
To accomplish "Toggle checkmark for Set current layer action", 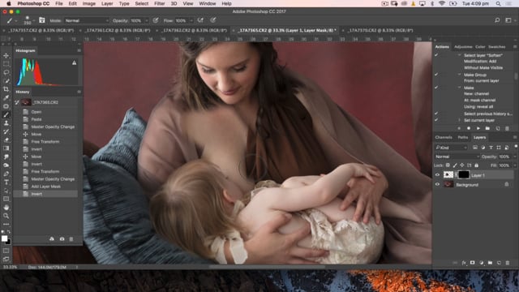I will (436, 120).
